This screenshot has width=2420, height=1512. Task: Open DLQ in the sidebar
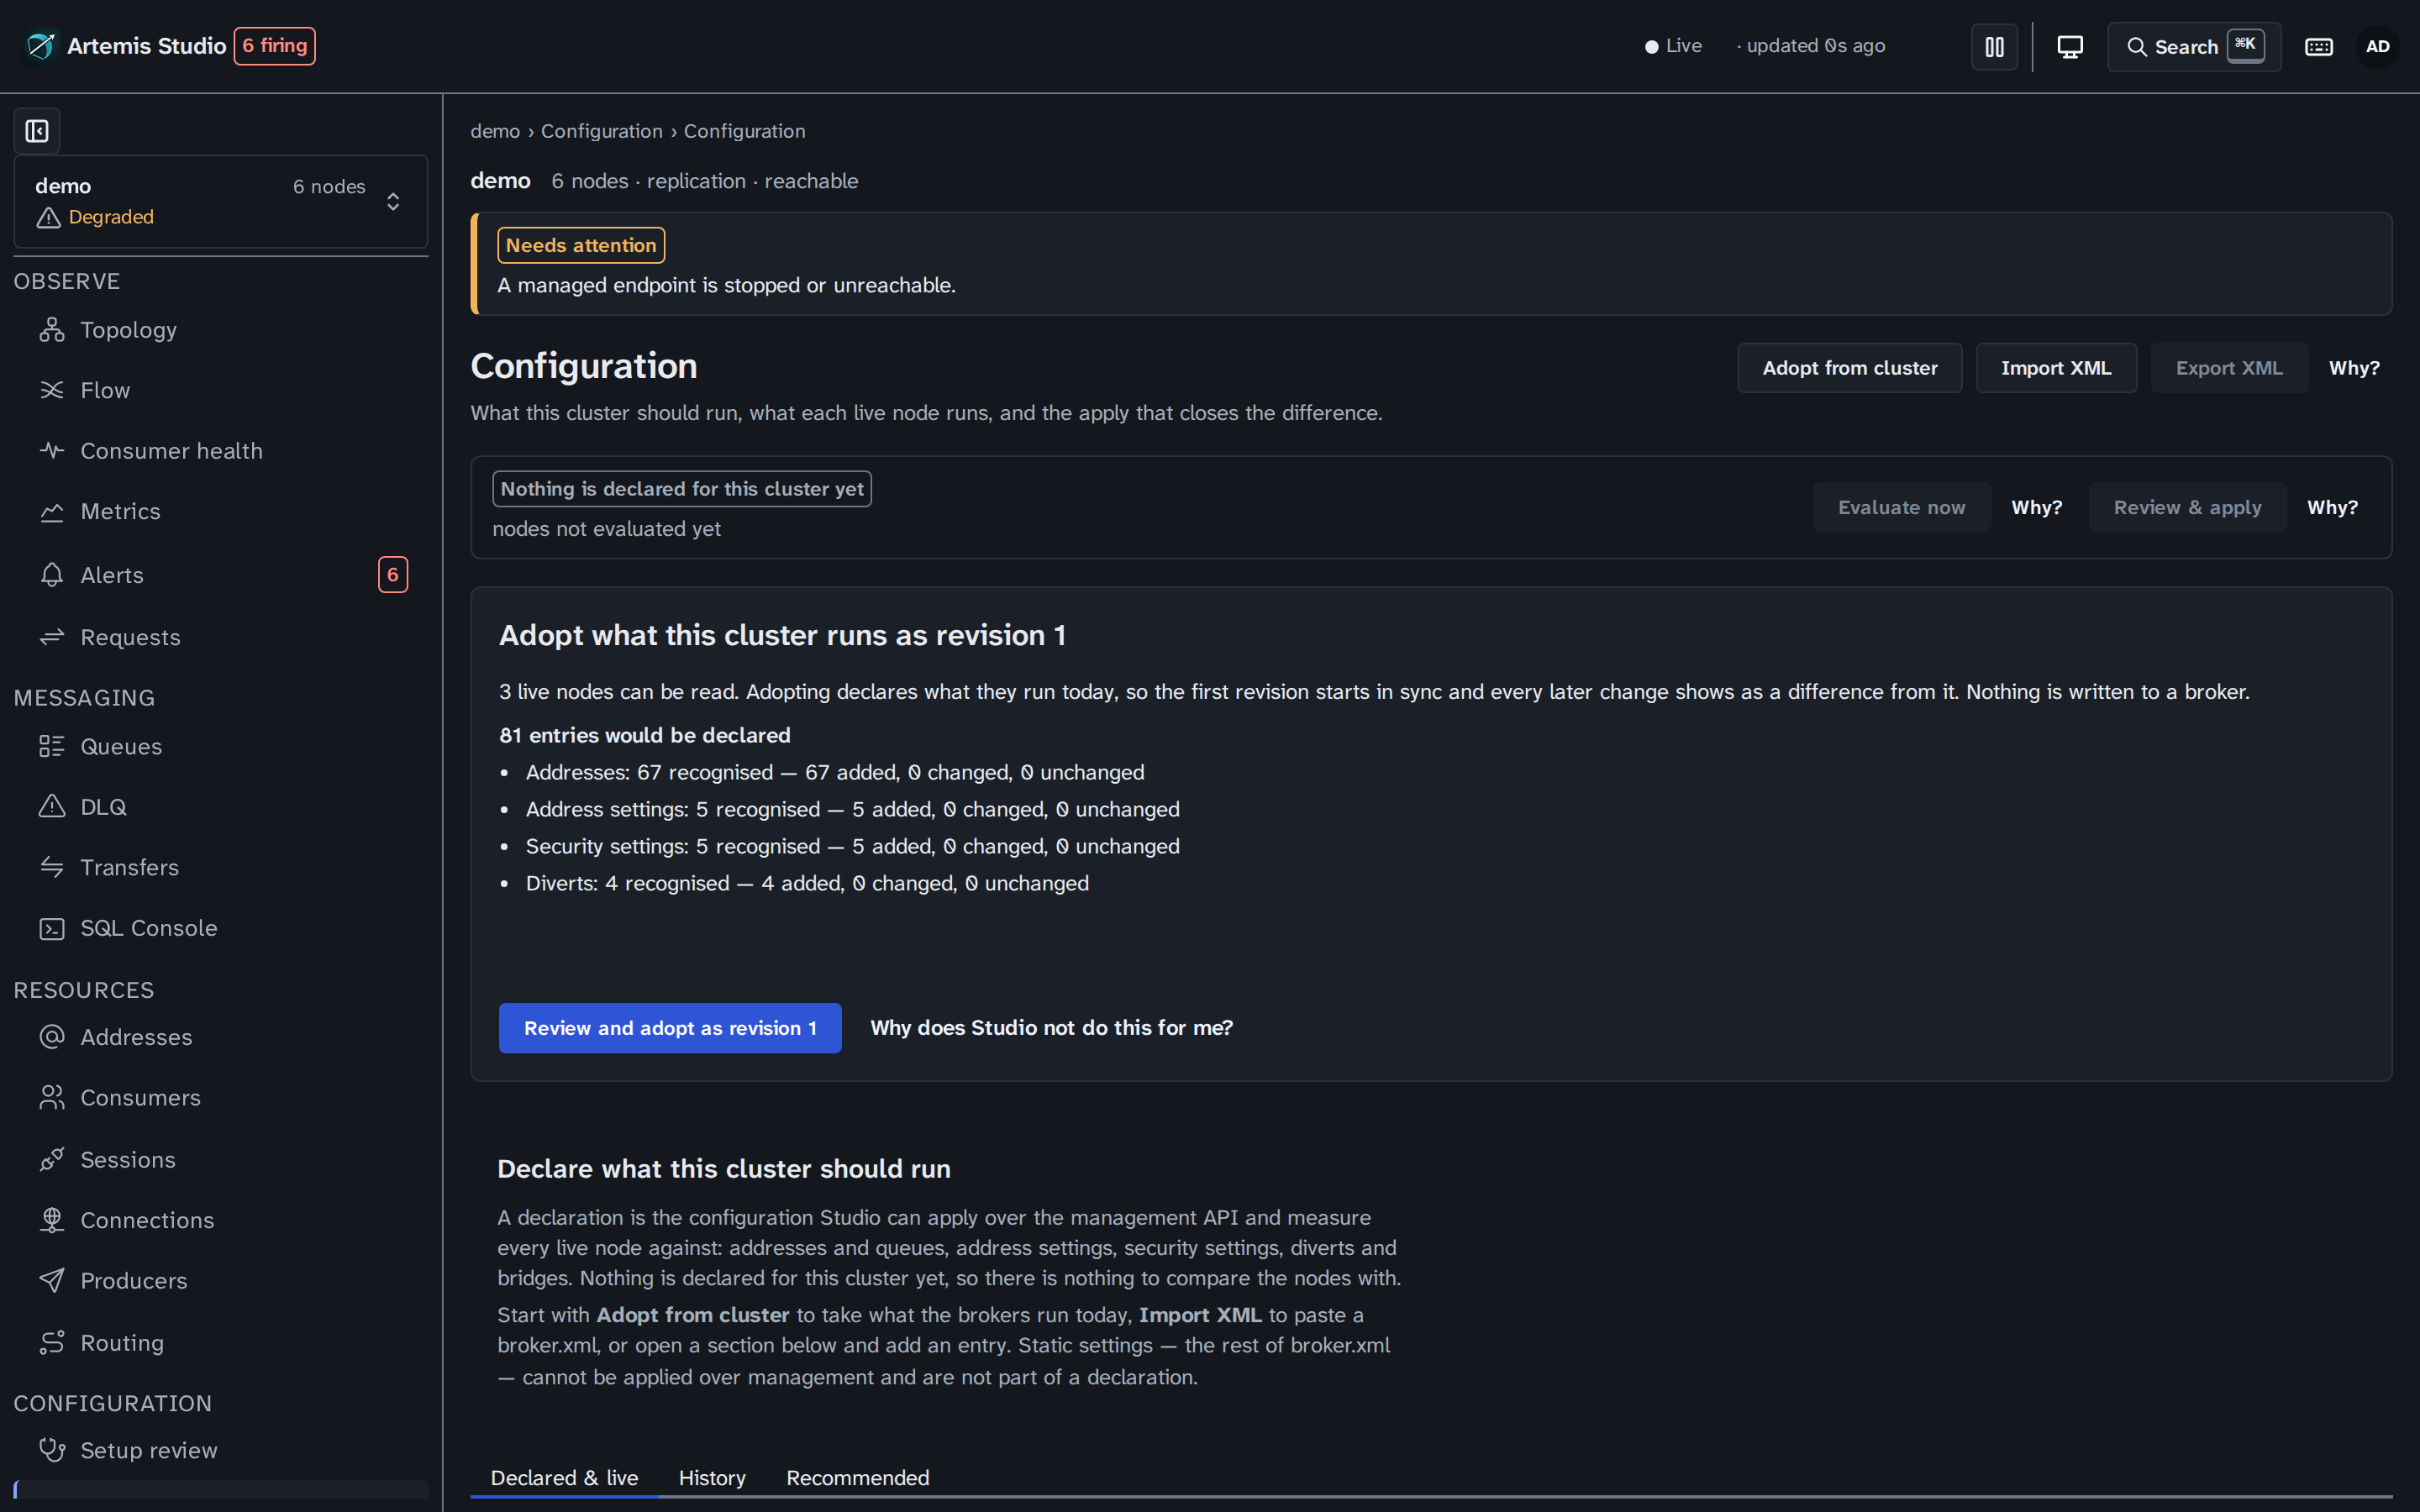[220, 806]
